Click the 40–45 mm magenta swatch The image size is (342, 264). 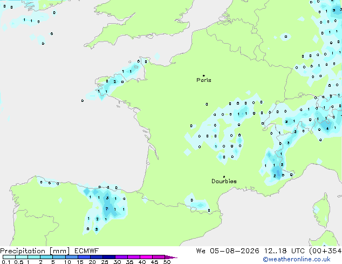(x=146, y=257)
